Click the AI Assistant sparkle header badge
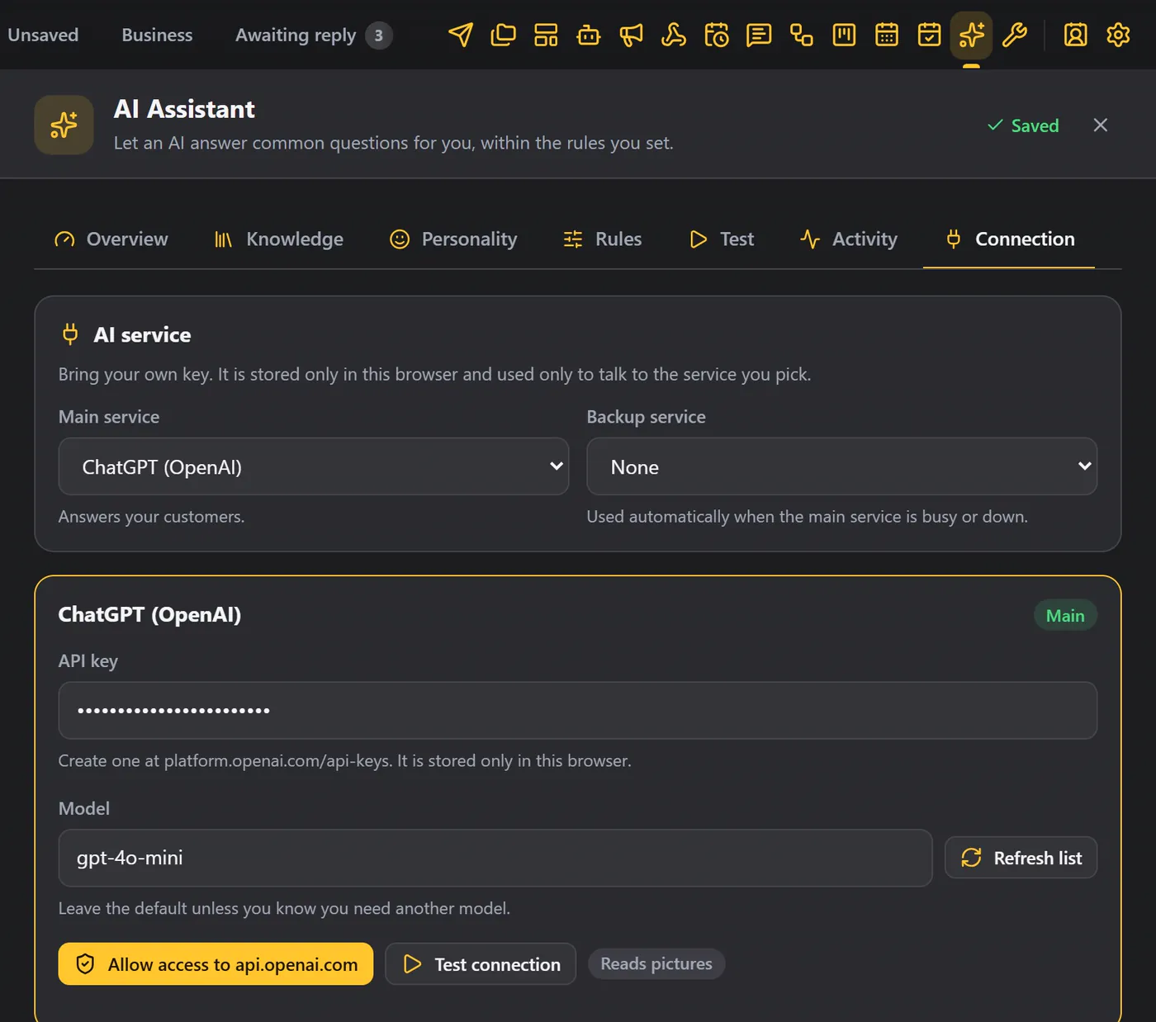The width and height of the screenshot is (1156, 1022). [64, 125]
